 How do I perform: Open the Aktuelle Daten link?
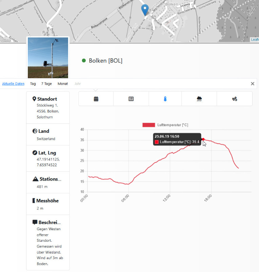pos(13,84)
